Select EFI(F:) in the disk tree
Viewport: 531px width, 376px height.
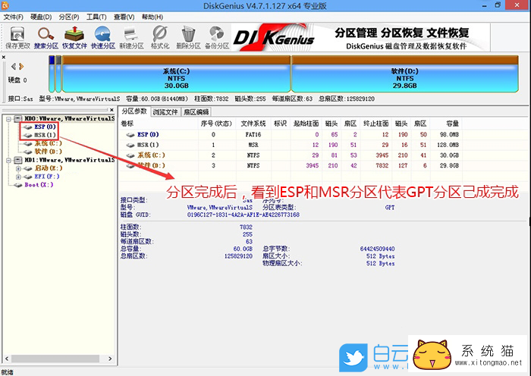(47, 177)
